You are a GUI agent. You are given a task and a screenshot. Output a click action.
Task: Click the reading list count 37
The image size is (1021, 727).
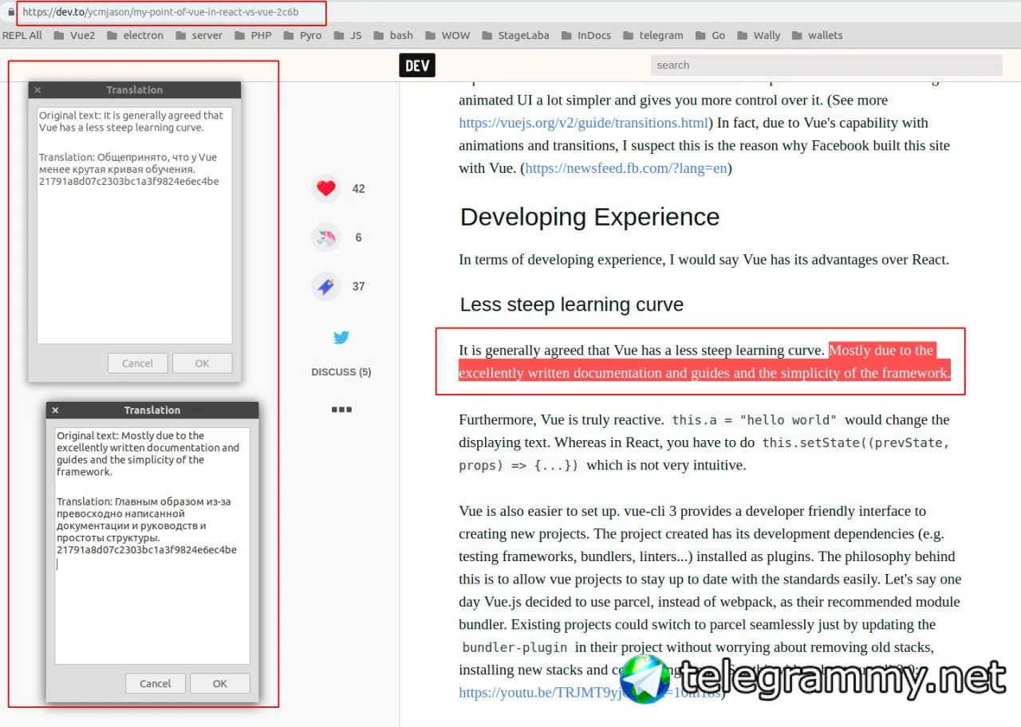click(358, 286)
